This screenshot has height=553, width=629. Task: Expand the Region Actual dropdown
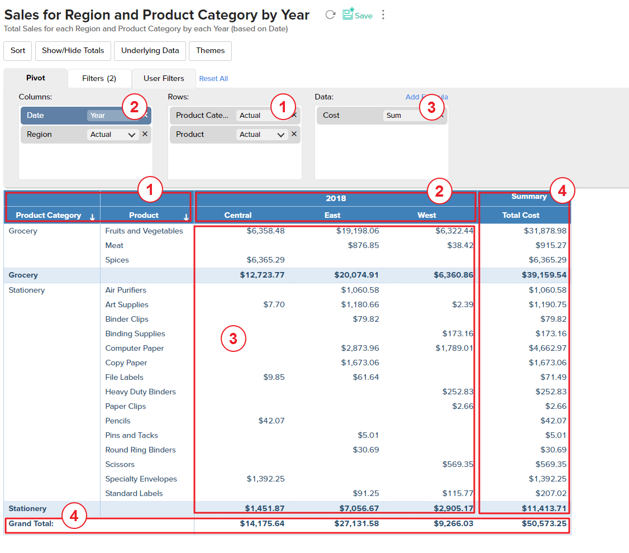coord(131,135)
